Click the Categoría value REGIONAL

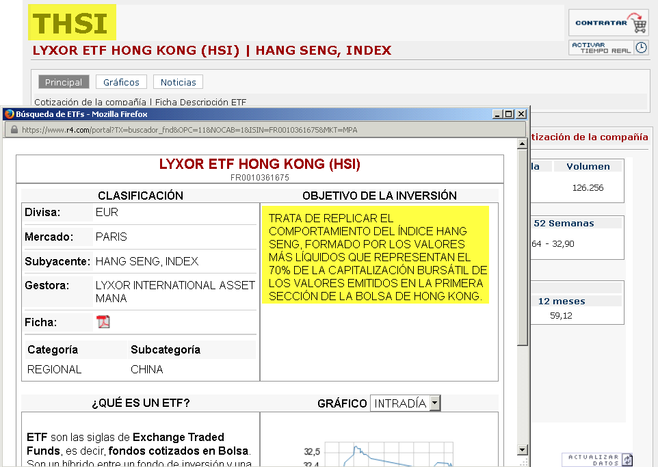coord(54,369)
